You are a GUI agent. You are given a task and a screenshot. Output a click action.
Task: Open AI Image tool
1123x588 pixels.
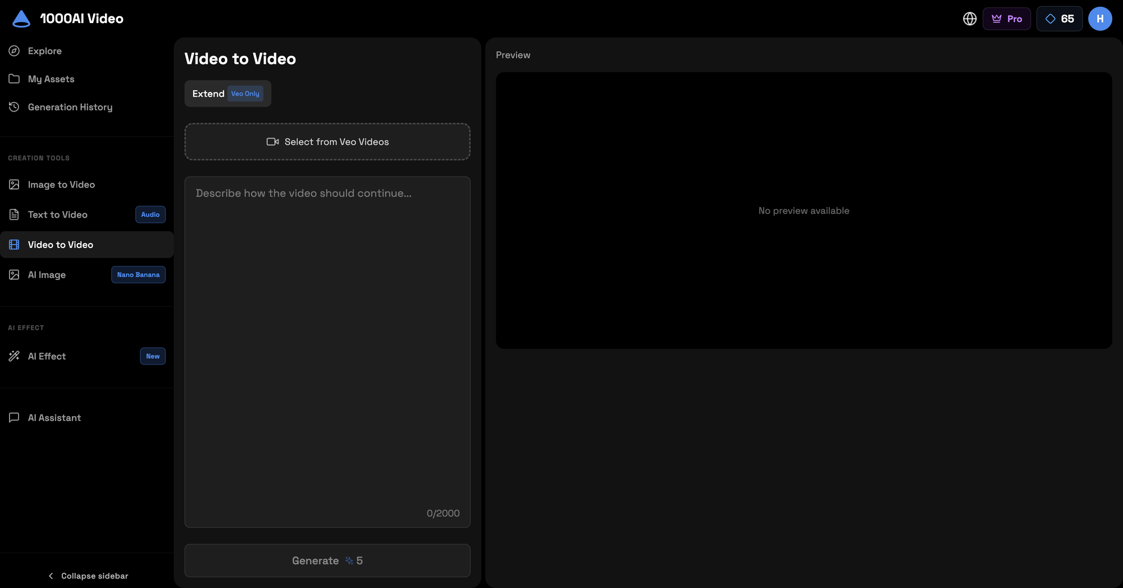(86, 275)
